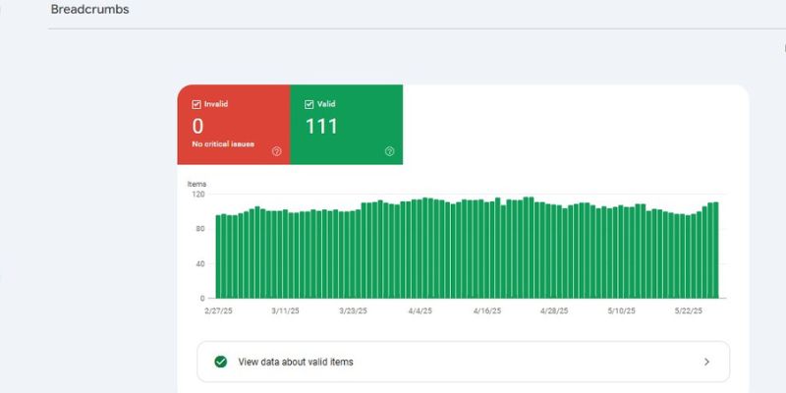This screenshot has height=393, width=786.
Task: Click the Items axis title above chart
Action: coord(196,184)
